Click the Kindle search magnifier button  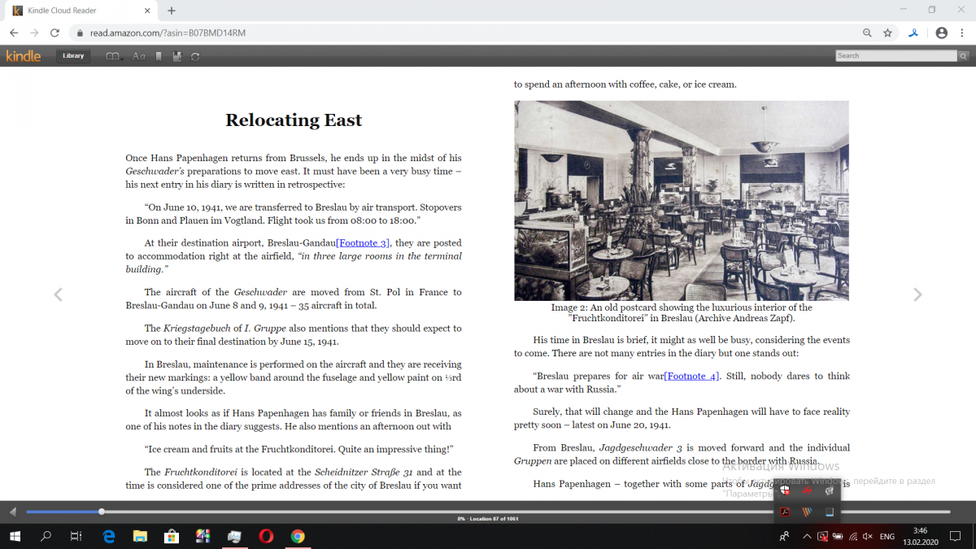tap(963, 56)
